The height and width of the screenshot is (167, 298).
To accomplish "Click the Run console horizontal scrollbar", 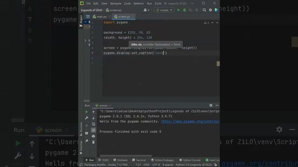I will click(x=126, y=156).
